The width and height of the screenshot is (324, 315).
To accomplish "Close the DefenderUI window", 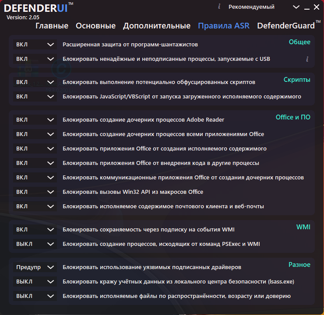I will click(317, 7).
